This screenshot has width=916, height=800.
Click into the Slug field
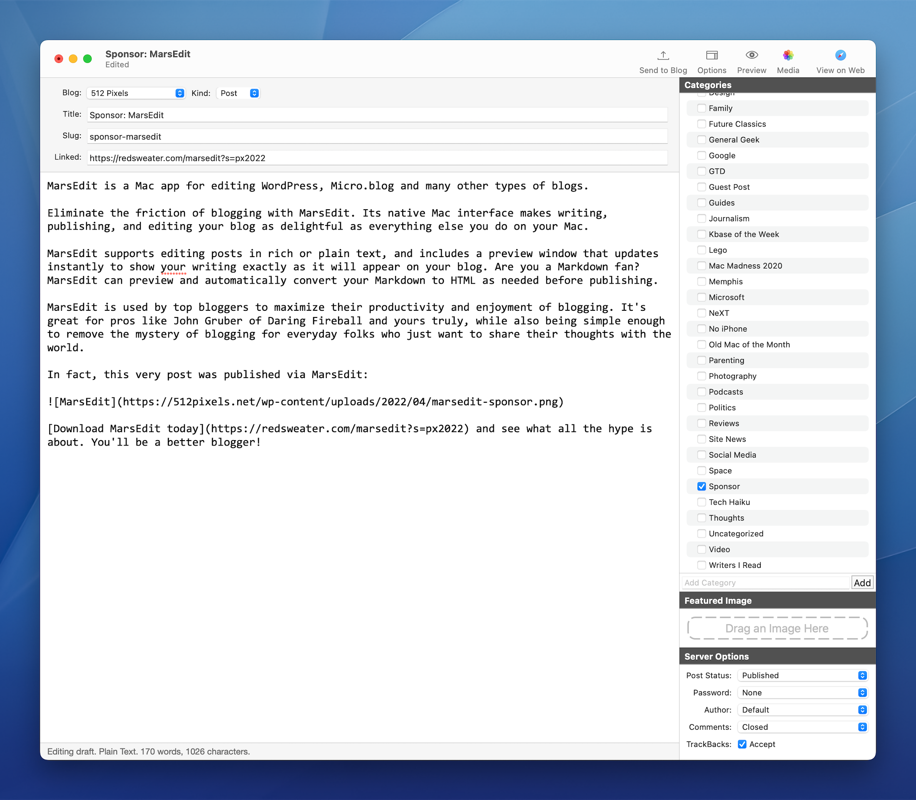377,136
